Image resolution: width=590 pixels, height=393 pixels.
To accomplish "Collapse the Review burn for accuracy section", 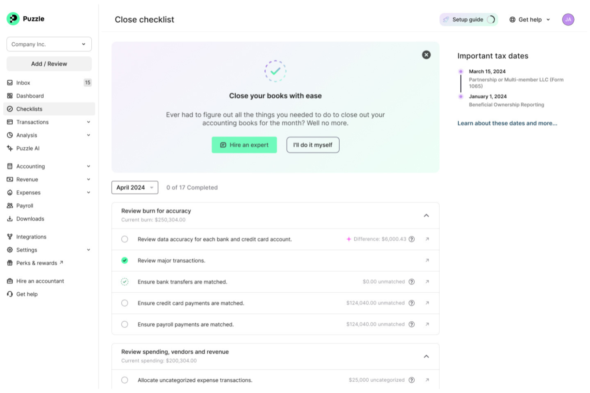I will click(426, 215).
